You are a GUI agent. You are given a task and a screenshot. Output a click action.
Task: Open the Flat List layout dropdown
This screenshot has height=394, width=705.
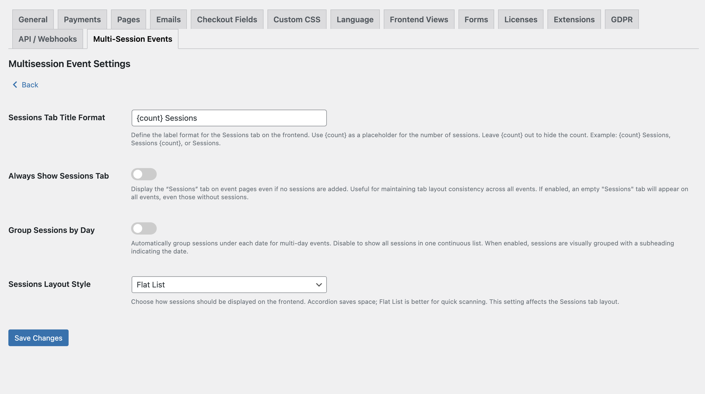point(229,285)
